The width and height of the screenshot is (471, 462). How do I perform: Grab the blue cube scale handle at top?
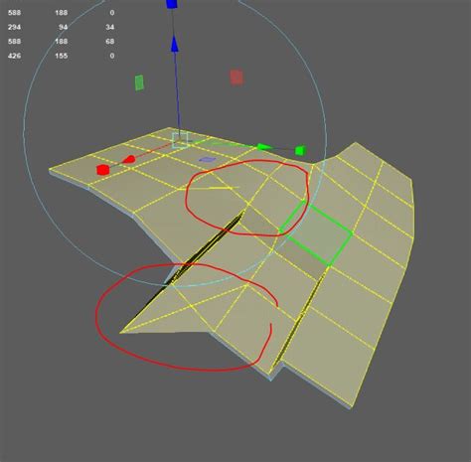[171, 4]
